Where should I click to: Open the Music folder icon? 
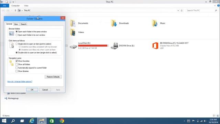pyautogui.click(x=155, y=23)
